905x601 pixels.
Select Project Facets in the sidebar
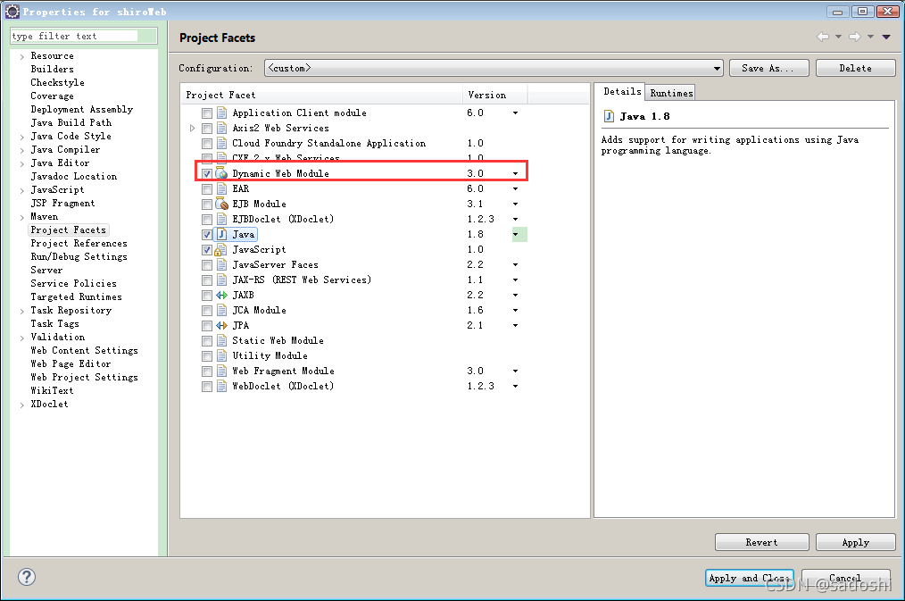pyautogui.click(x=68, y=230)
